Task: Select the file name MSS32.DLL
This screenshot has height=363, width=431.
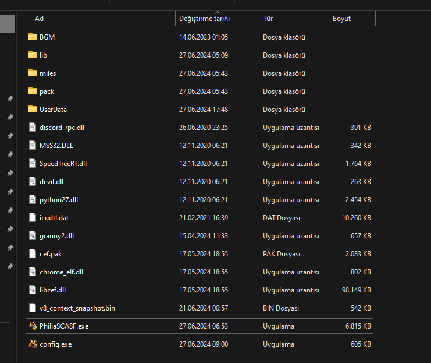Action: coord(56,146)
